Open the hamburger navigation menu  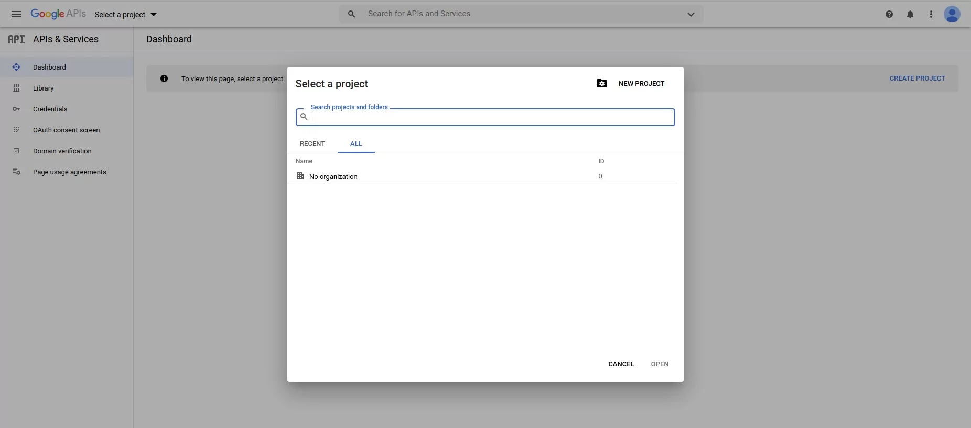(x=16, y=14)
